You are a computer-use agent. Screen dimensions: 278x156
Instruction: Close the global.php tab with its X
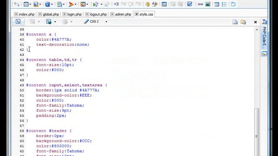coord(40,14)
